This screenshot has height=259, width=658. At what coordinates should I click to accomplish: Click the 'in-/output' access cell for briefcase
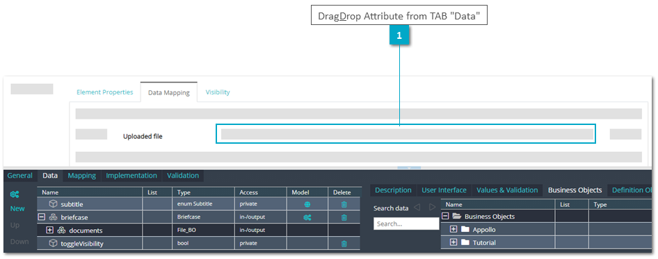(x=260, y=217)
